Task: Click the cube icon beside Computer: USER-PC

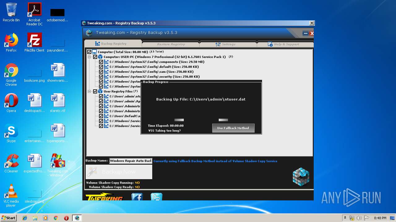Action: (x=100, y=57)
